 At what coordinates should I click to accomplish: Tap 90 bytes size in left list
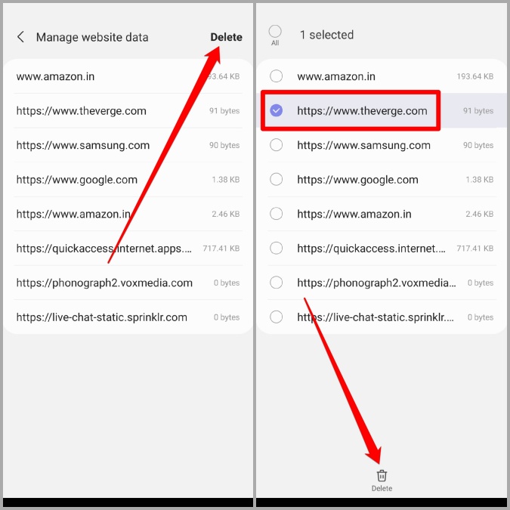(x=224, y=145)
